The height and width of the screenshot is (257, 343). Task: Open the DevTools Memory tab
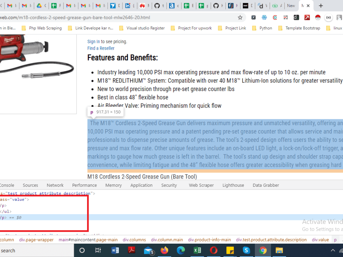pyautogui.click(x=114, y=185)
